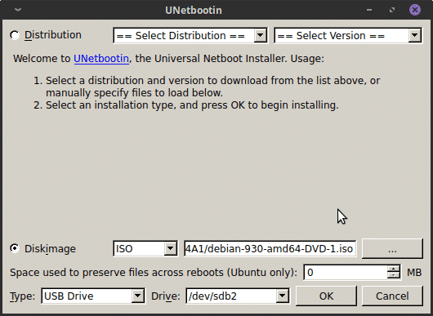Click the OK button

[x=326, y=296]
